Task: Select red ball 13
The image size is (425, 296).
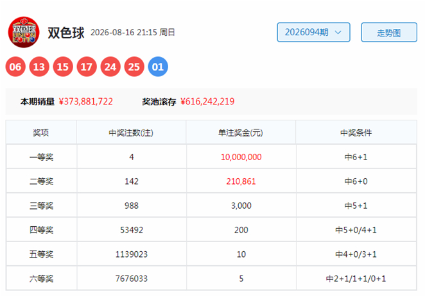Action: tap(39, 67)
